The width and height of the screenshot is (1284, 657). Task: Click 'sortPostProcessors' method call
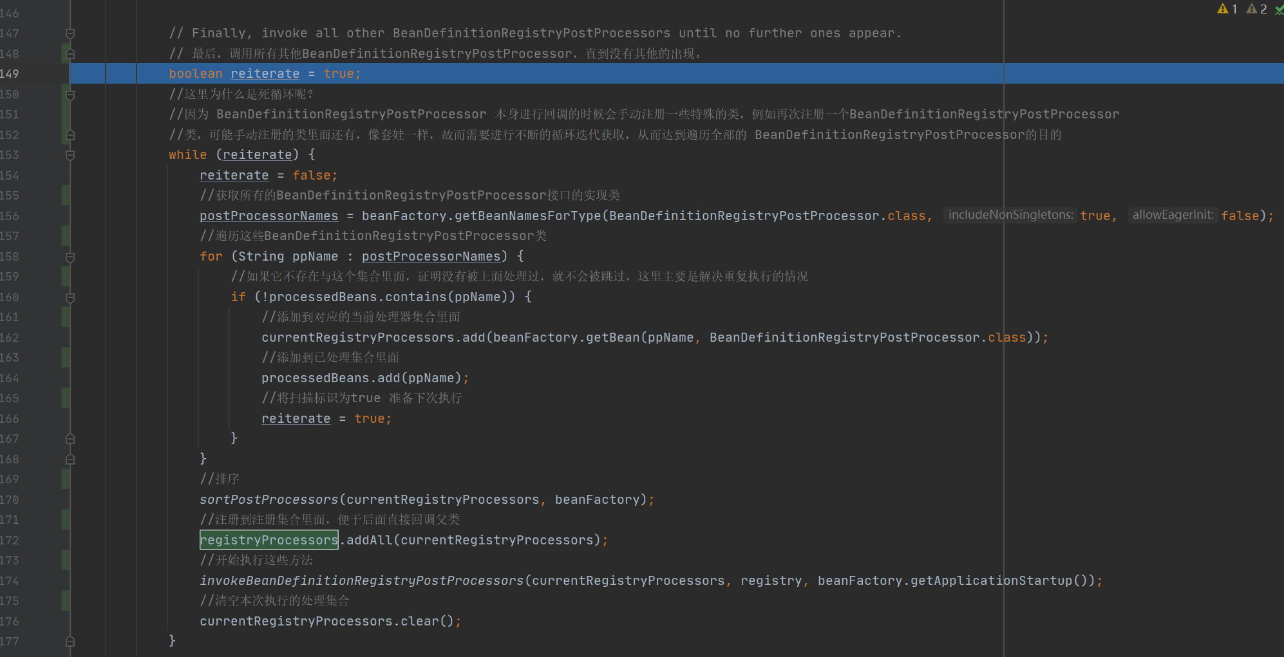(x=269, y=500)
